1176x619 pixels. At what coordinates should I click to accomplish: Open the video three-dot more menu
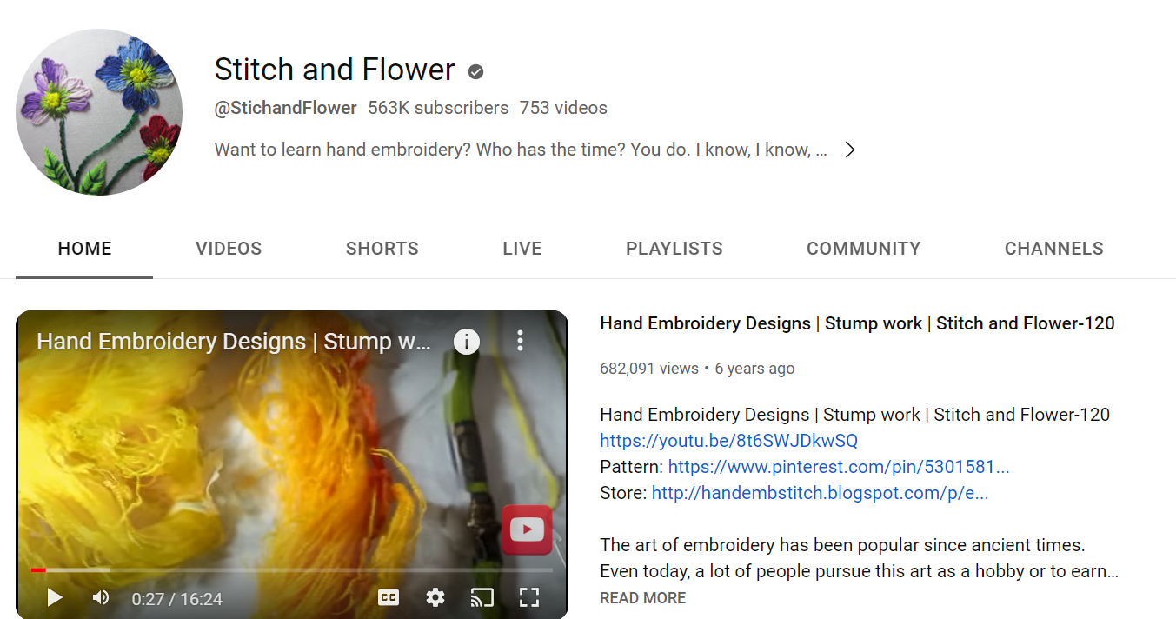520,341
